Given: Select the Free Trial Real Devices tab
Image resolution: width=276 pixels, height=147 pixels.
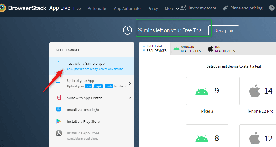Looking at the screenshot, I should 154,49.
